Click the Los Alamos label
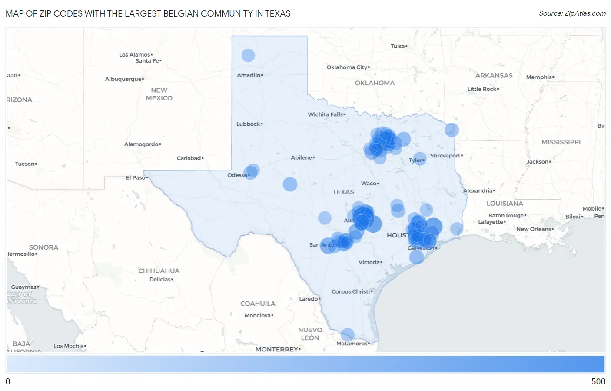The image size is (611, 391). 135,55
